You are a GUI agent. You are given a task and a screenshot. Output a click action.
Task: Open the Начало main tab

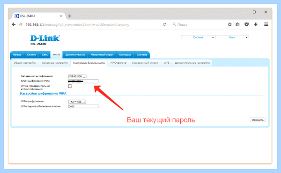coord(17,55)
